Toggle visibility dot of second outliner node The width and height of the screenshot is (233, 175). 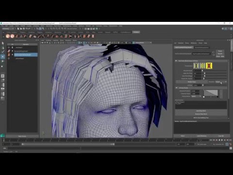click(13, 51)
